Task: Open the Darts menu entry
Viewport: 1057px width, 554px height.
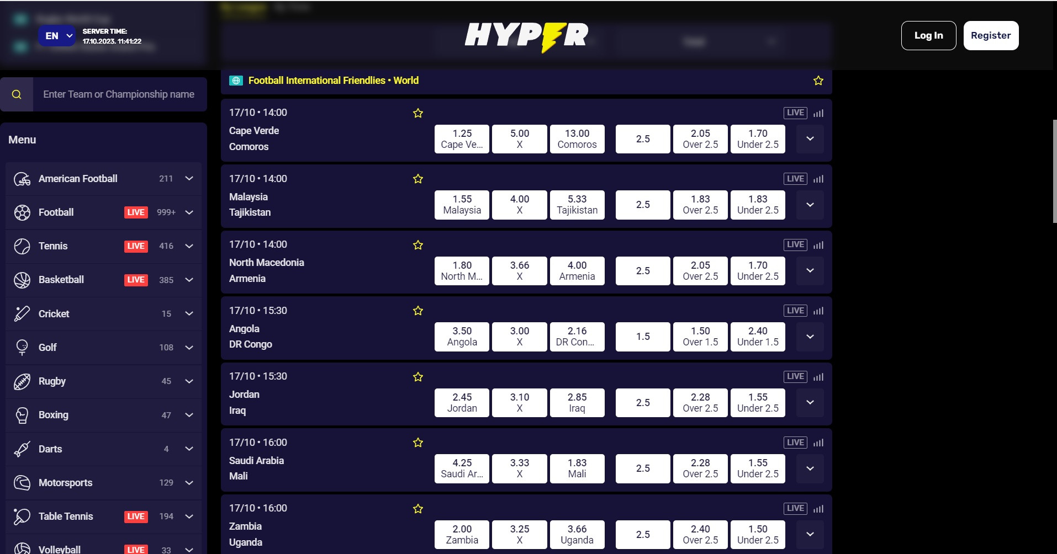Action: pyautogui.click(x=22, y=449)
